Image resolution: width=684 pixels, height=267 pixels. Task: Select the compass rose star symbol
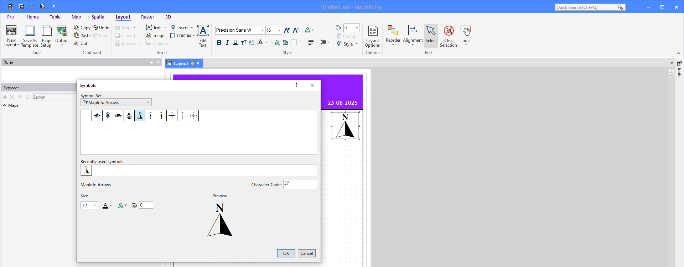pos(97,116)
